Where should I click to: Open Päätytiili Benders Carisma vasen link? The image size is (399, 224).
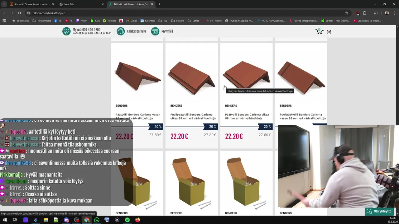(138, 116)
